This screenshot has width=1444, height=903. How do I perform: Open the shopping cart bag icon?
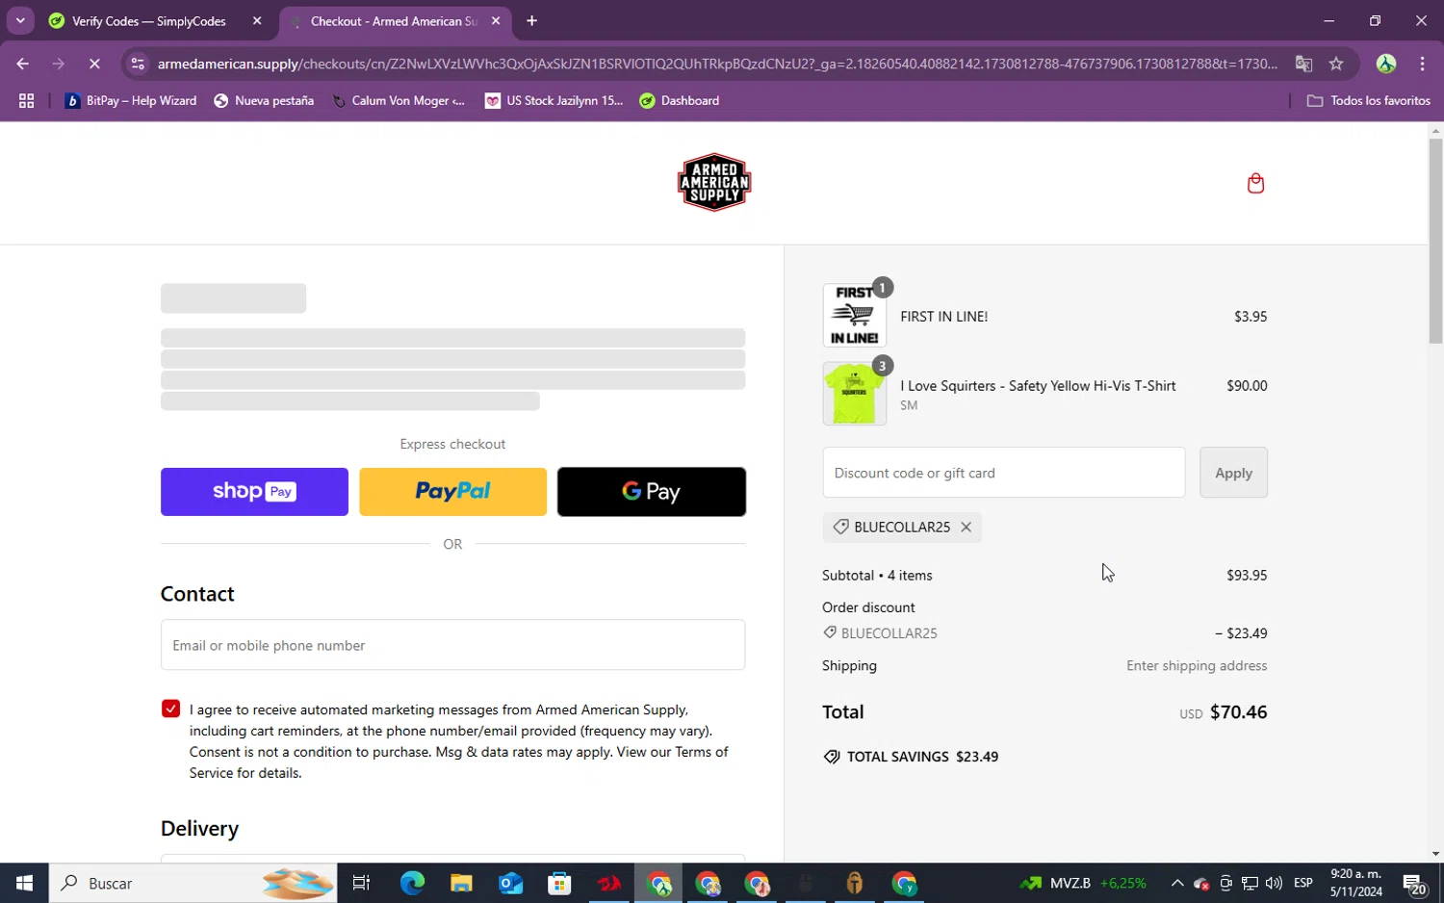[1255, 183]
